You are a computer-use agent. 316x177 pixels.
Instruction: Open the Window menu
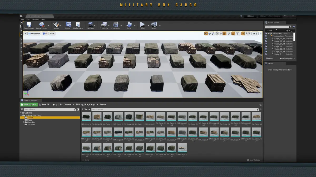[35, 19]
